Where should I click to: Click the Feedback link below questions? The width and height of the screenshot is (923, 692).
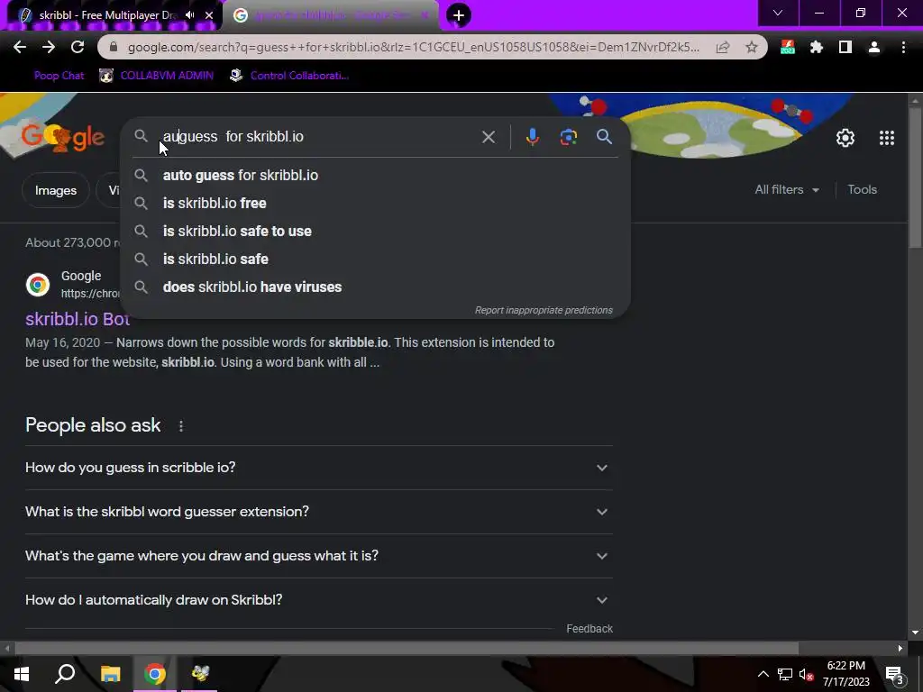[x=589, y=628]
